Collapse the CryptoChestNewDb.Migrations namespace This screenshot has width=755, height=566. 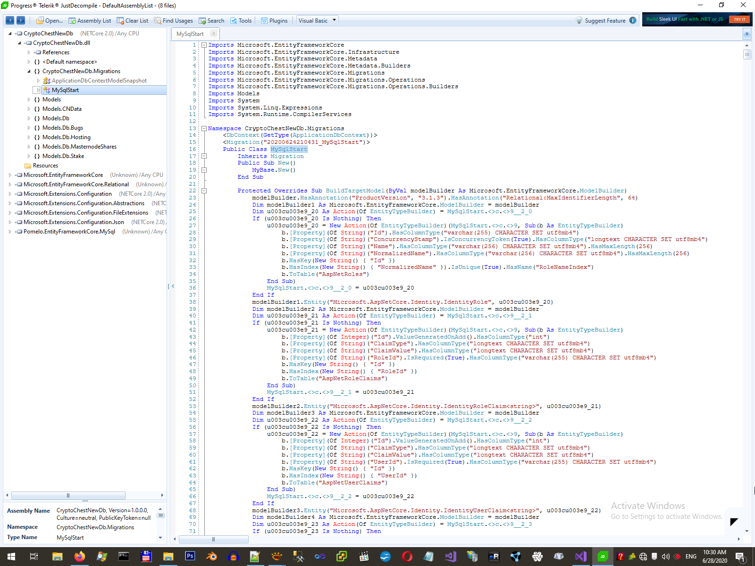[x=29, y=71]
